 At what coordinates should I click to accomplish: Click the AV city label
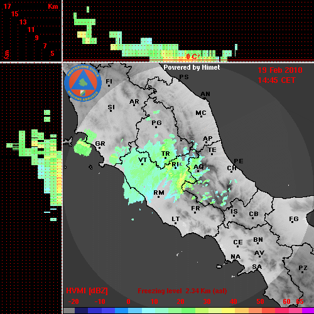(x=259, y=253)
